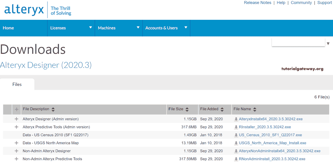333x163 pixels.
Task: Sort by File Added column
Action: 222,109
